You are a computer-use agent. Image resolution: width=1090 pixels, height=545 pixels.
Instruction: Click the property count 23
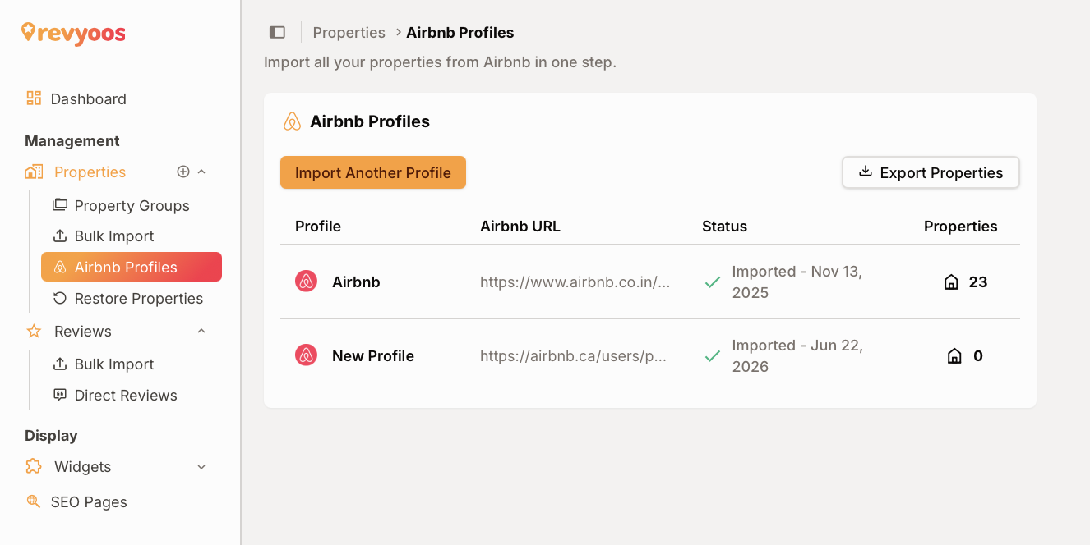[978, 282]
